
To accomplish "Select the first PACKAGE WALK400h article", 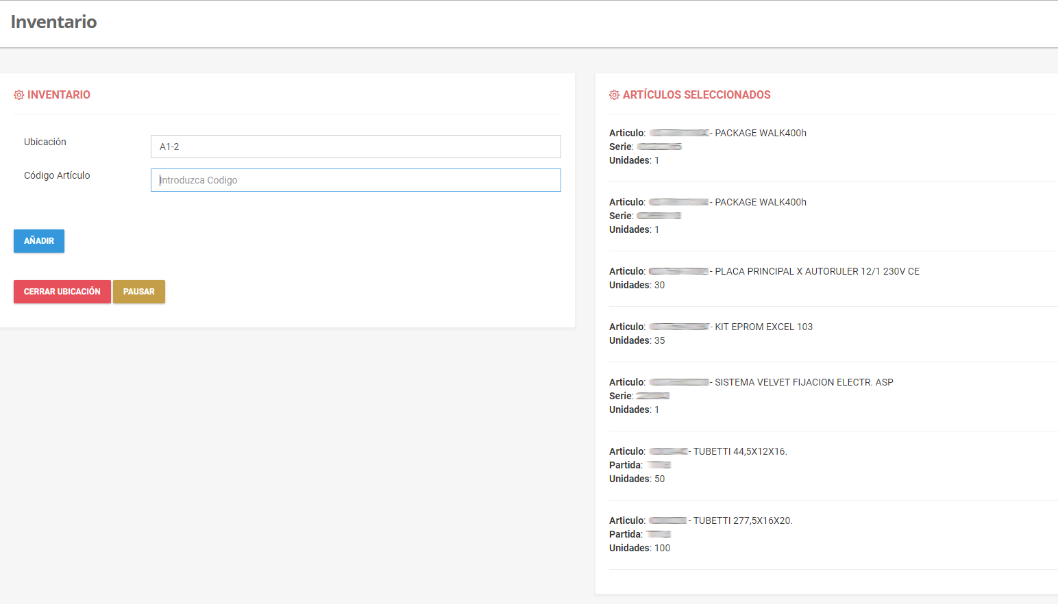I will (760, 134).
